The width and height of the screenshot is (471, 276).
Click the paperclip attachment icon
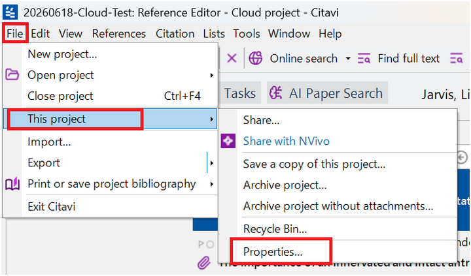point(204,263)
